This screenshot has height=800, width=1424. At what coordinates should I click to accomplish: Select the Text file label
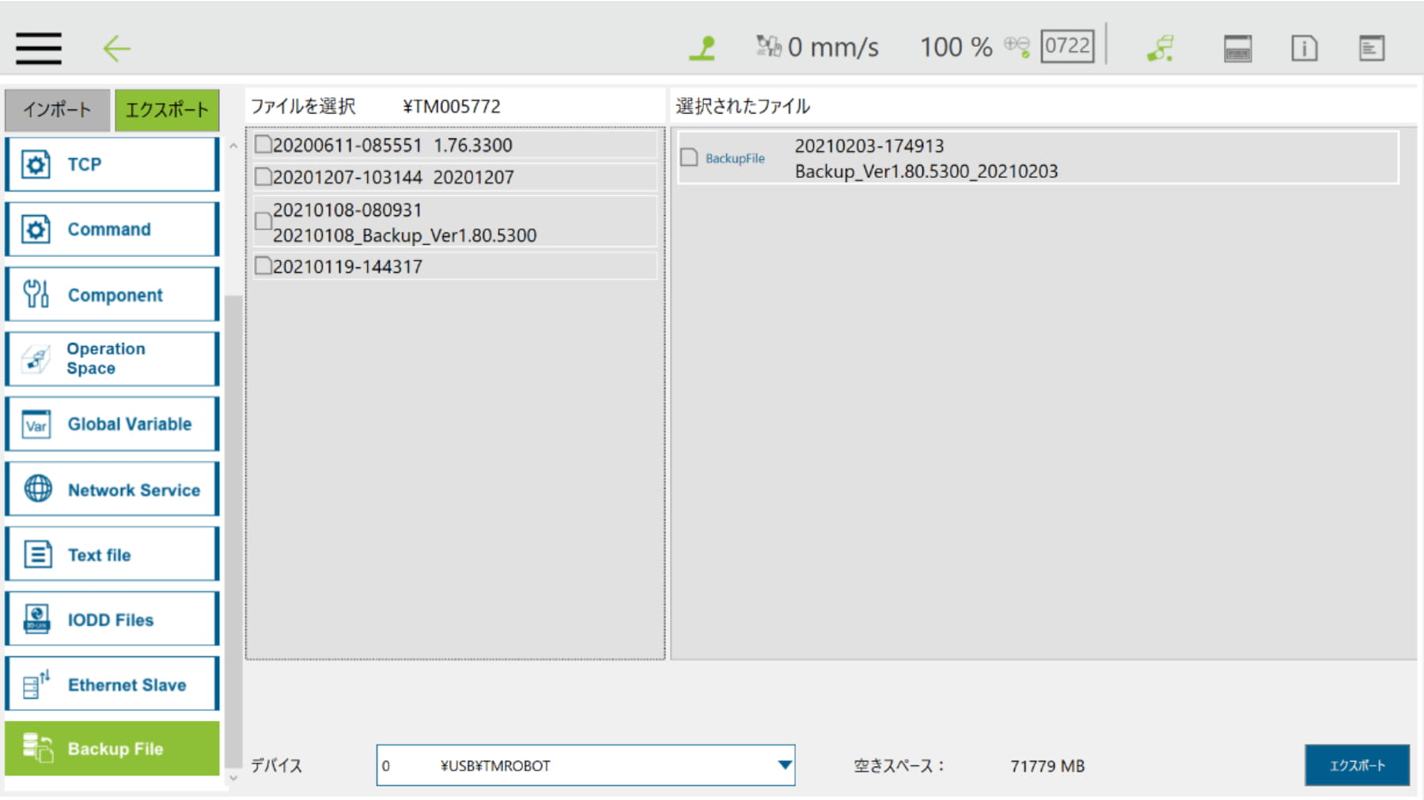pyautogui.click(x=99, y=555)
